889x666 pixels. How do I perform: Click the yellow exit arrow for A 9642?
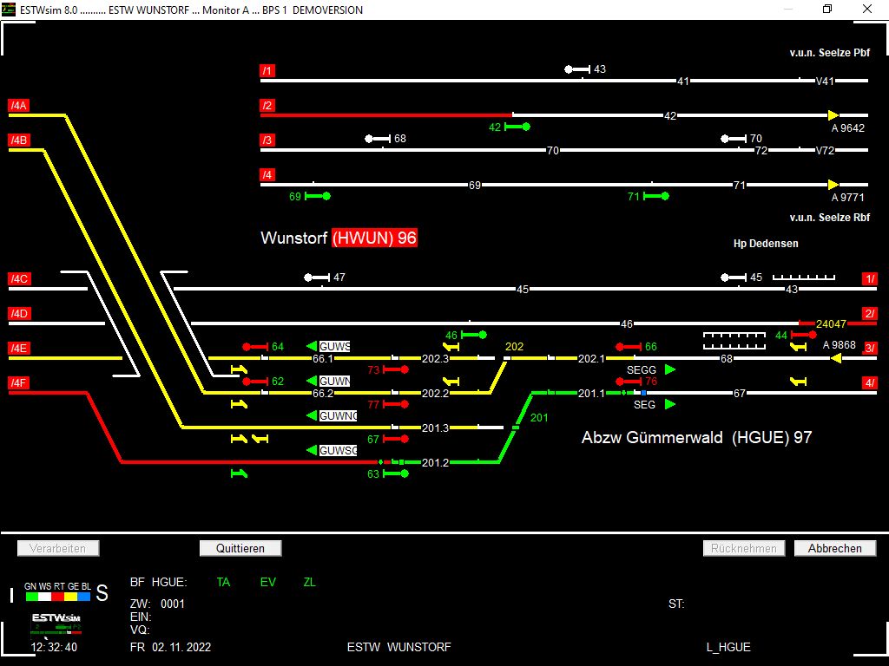[833, 114]
